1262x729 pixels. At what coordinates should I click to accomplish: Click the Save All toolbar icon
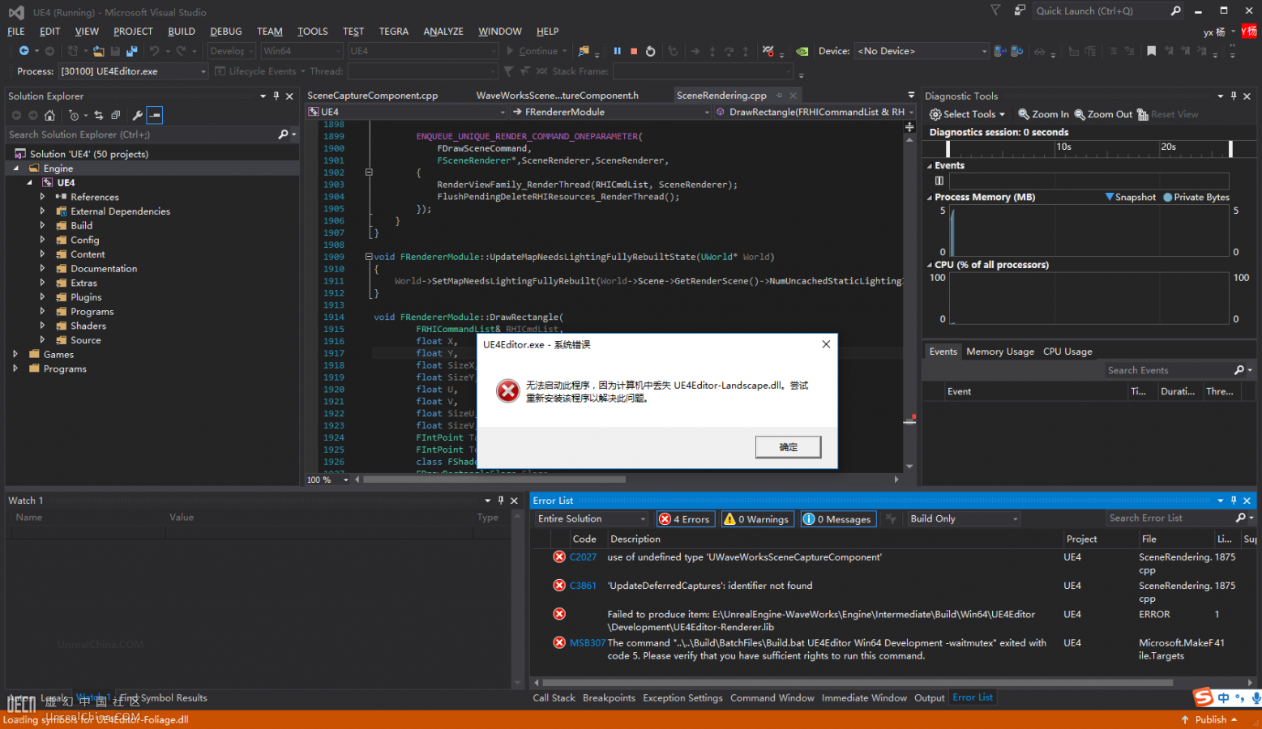[131, 51]
